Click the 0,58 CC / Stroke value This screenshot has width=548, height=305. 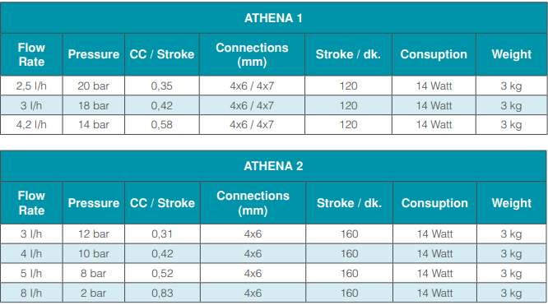point(162,125)
